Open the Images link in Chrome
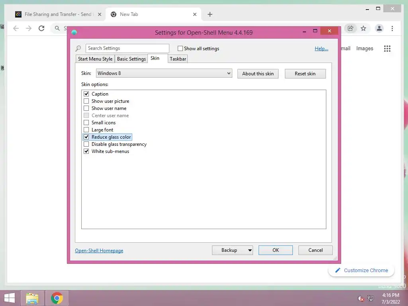 click(x=365, y=48)
